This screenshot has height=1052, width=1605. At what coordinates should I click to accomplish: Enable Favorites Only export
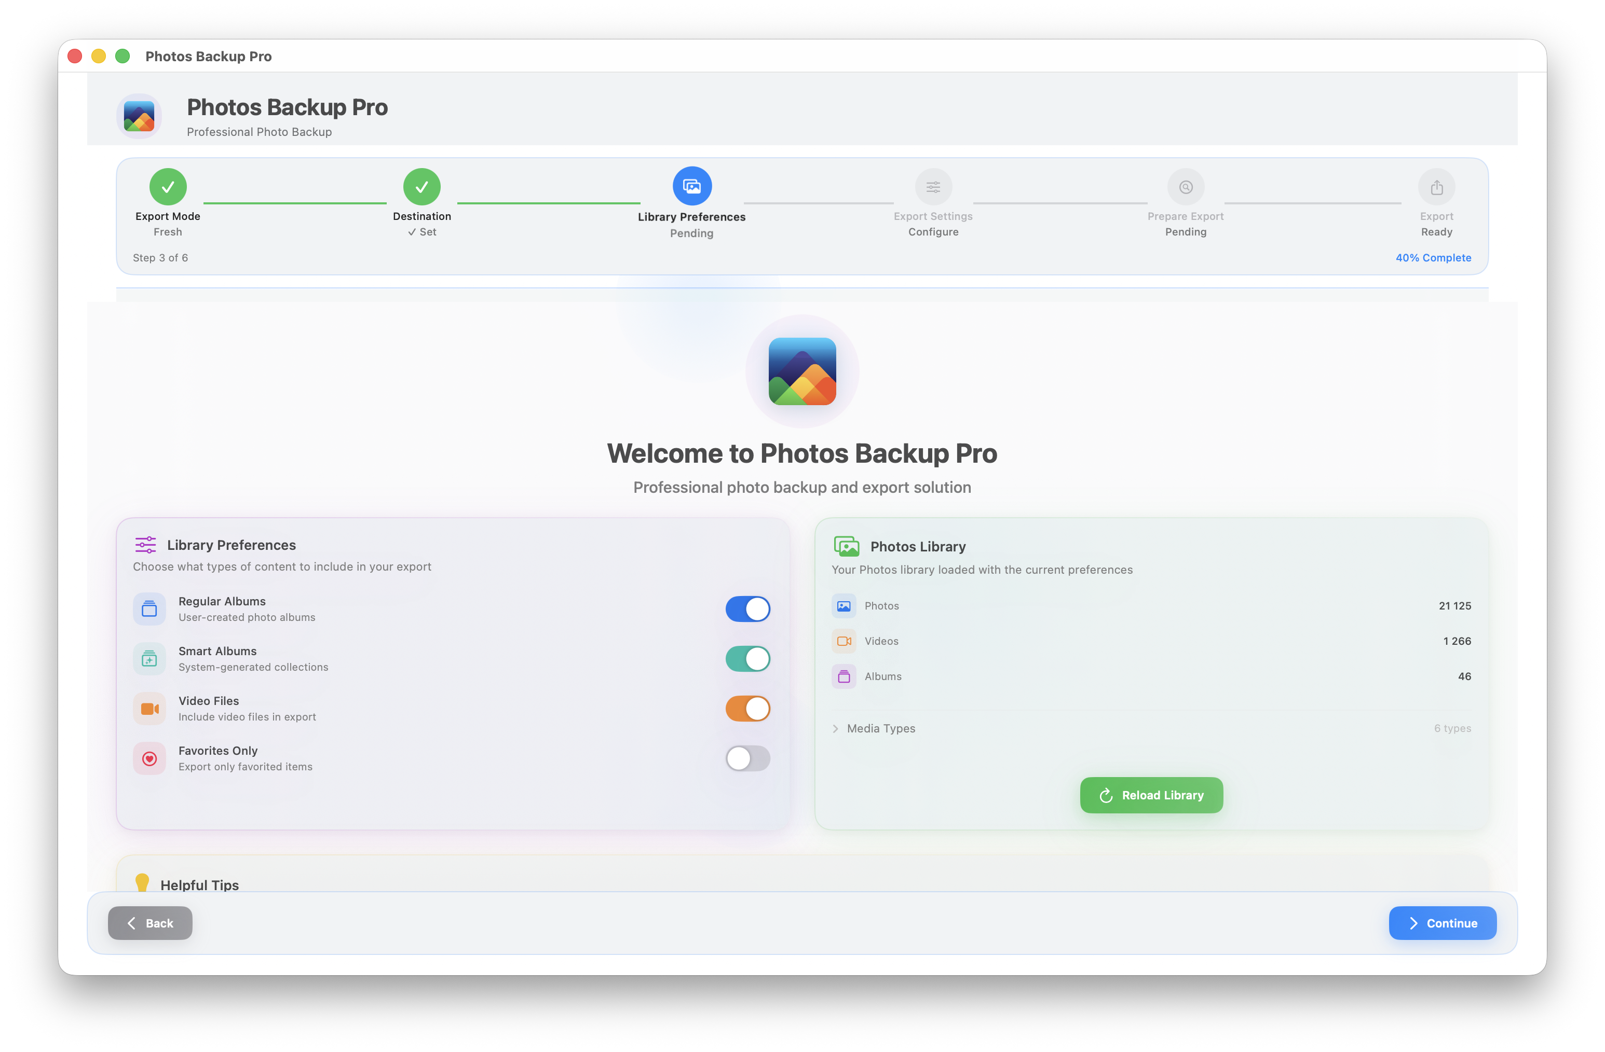[x=748, y=759]
